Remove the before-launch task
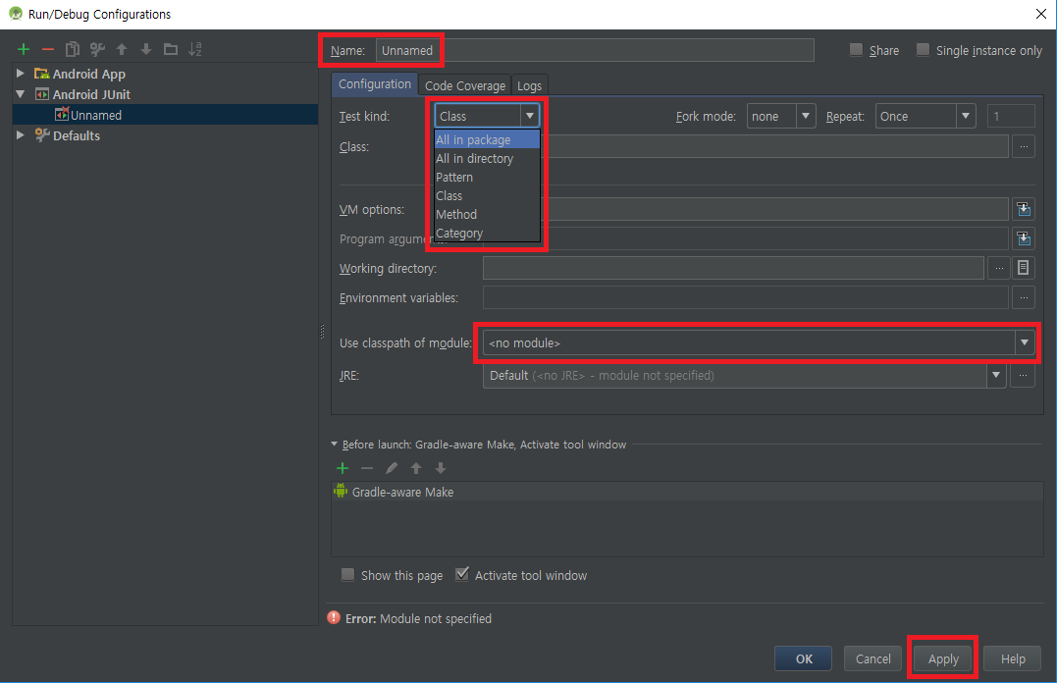The image size is (1057, 683). 367,468
